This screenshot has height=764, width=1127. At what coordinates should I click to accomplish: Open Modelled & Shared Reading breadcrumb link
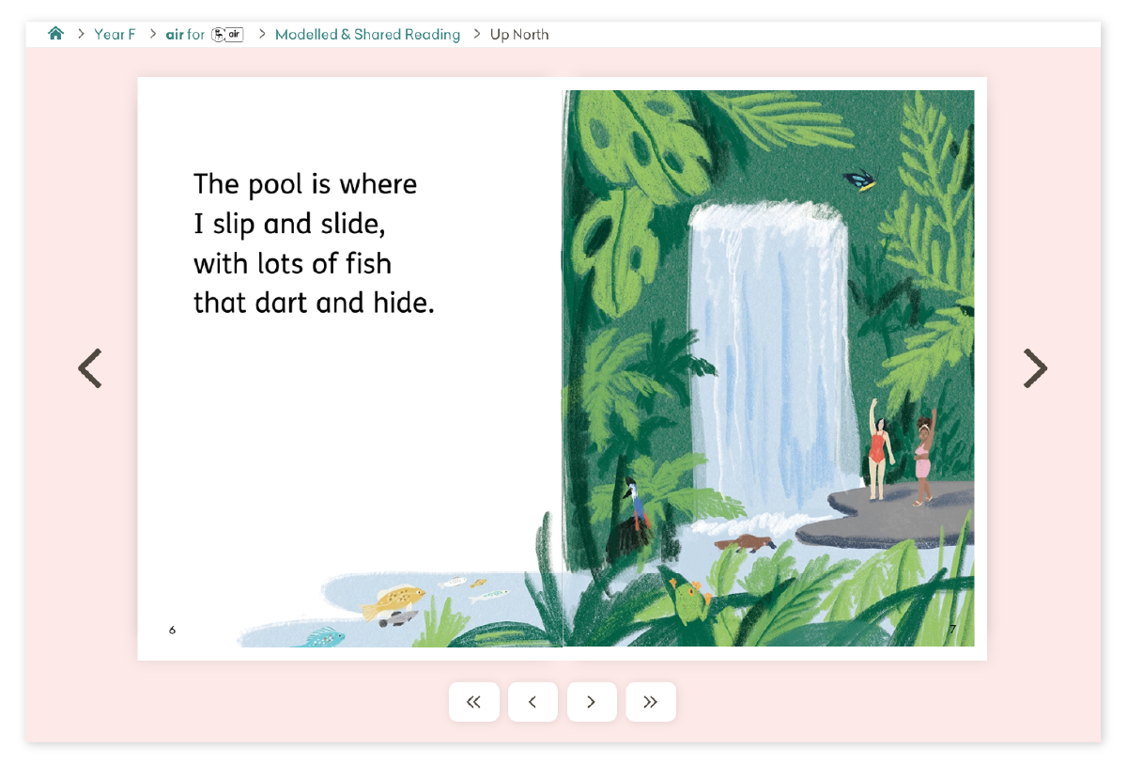(367, 35)
